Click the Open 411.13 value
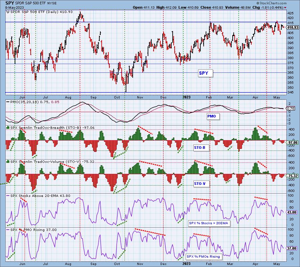300x267 pixels. tap(144, 7)
